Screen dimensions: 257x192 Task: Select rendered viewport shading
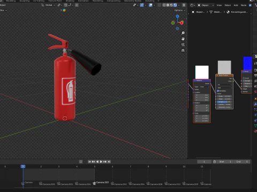175,5
